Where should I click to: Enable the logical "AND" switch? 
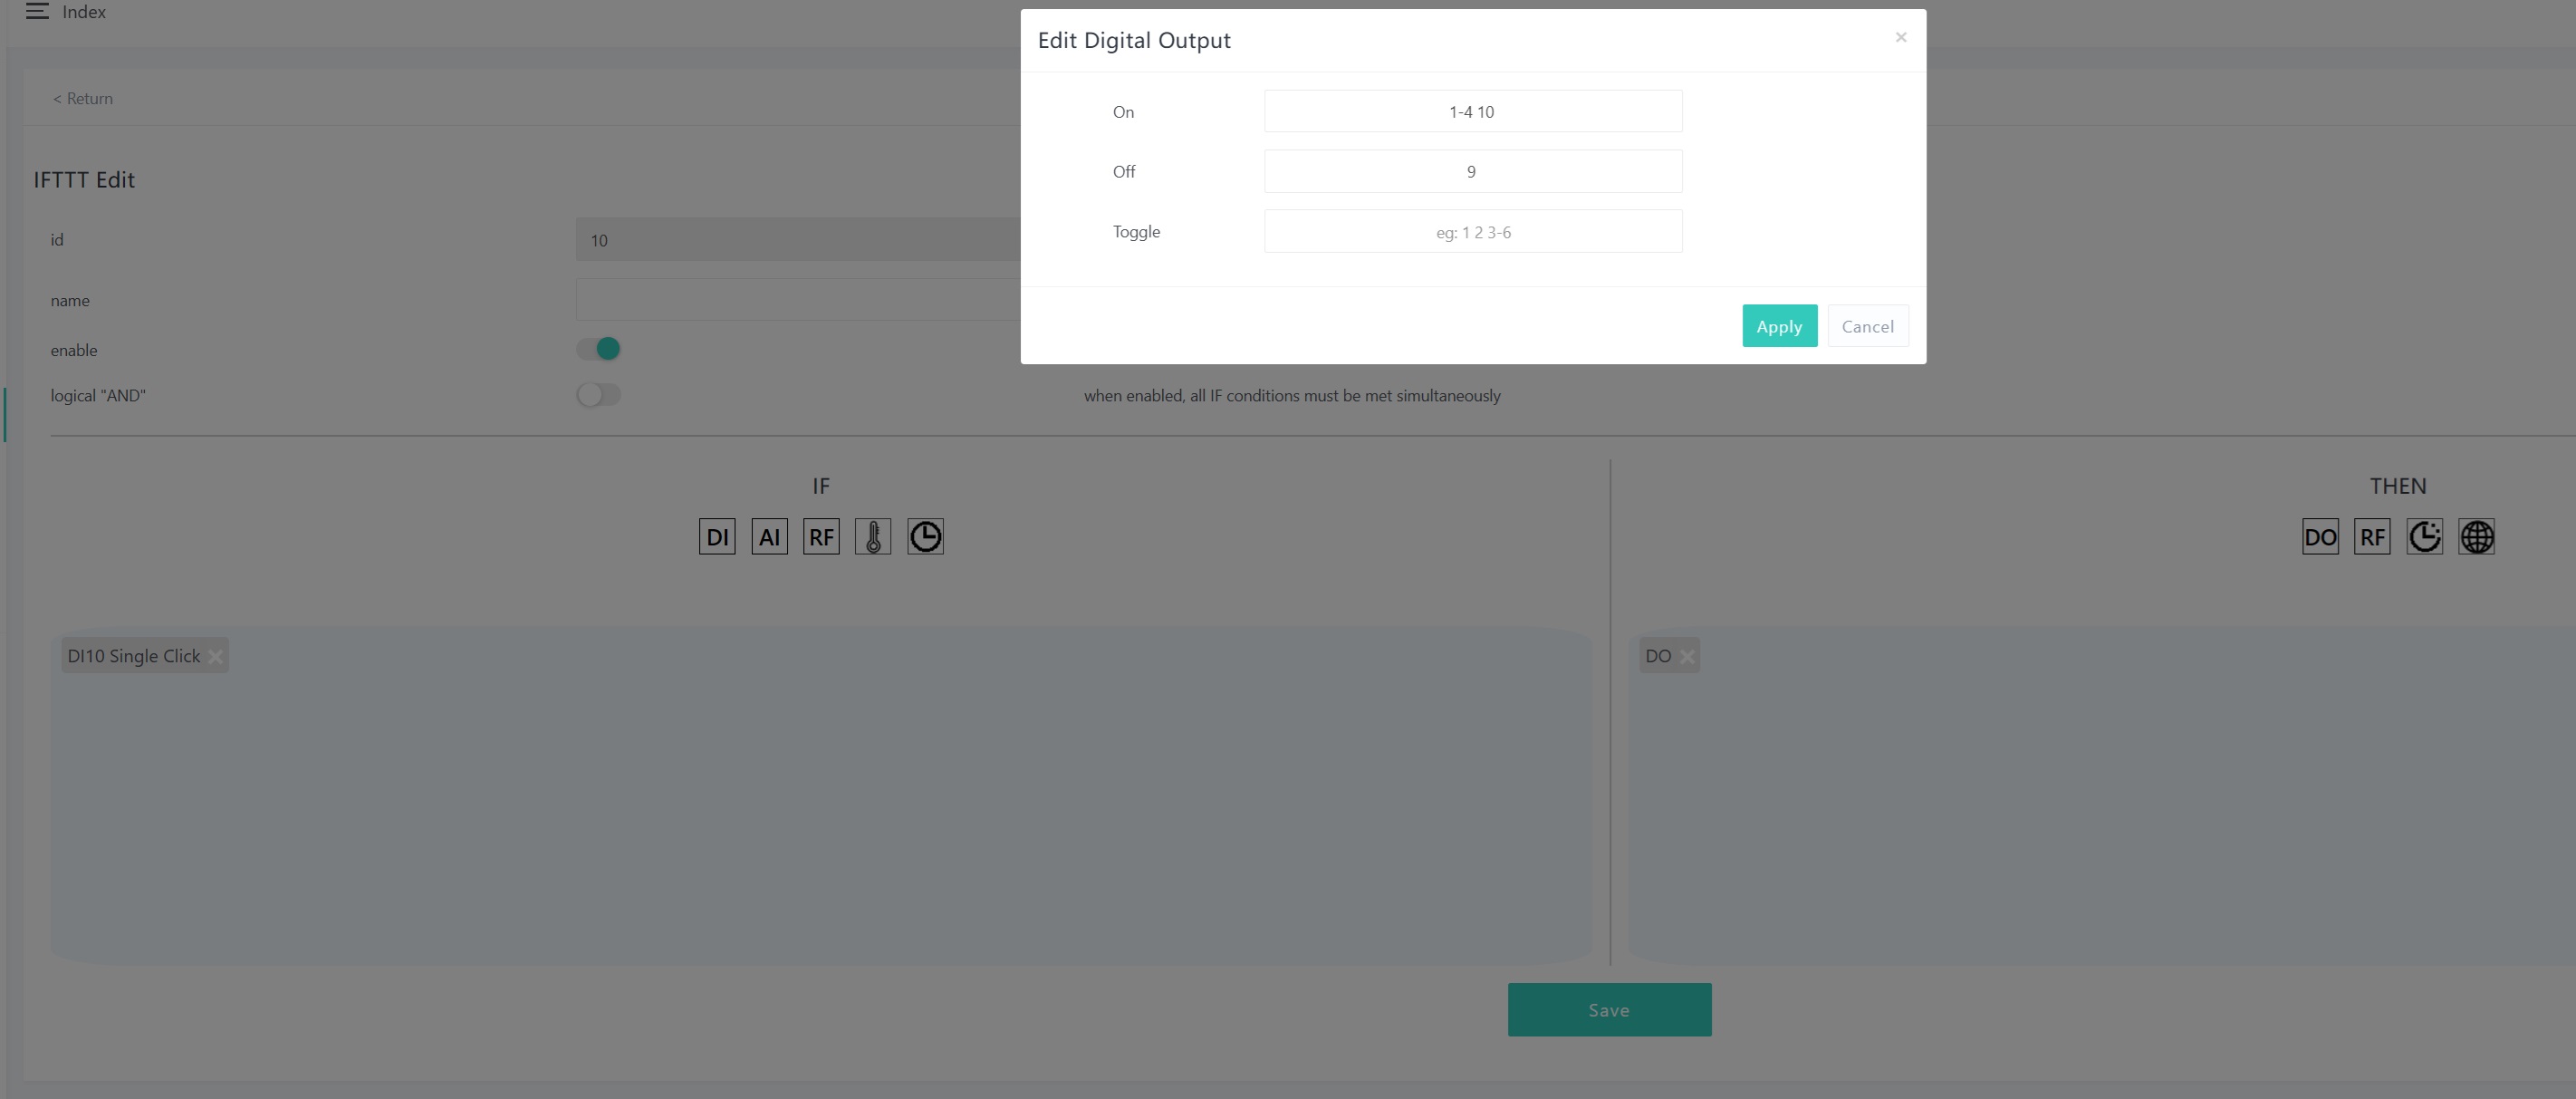pyautogui.click(x=598, y=395)
